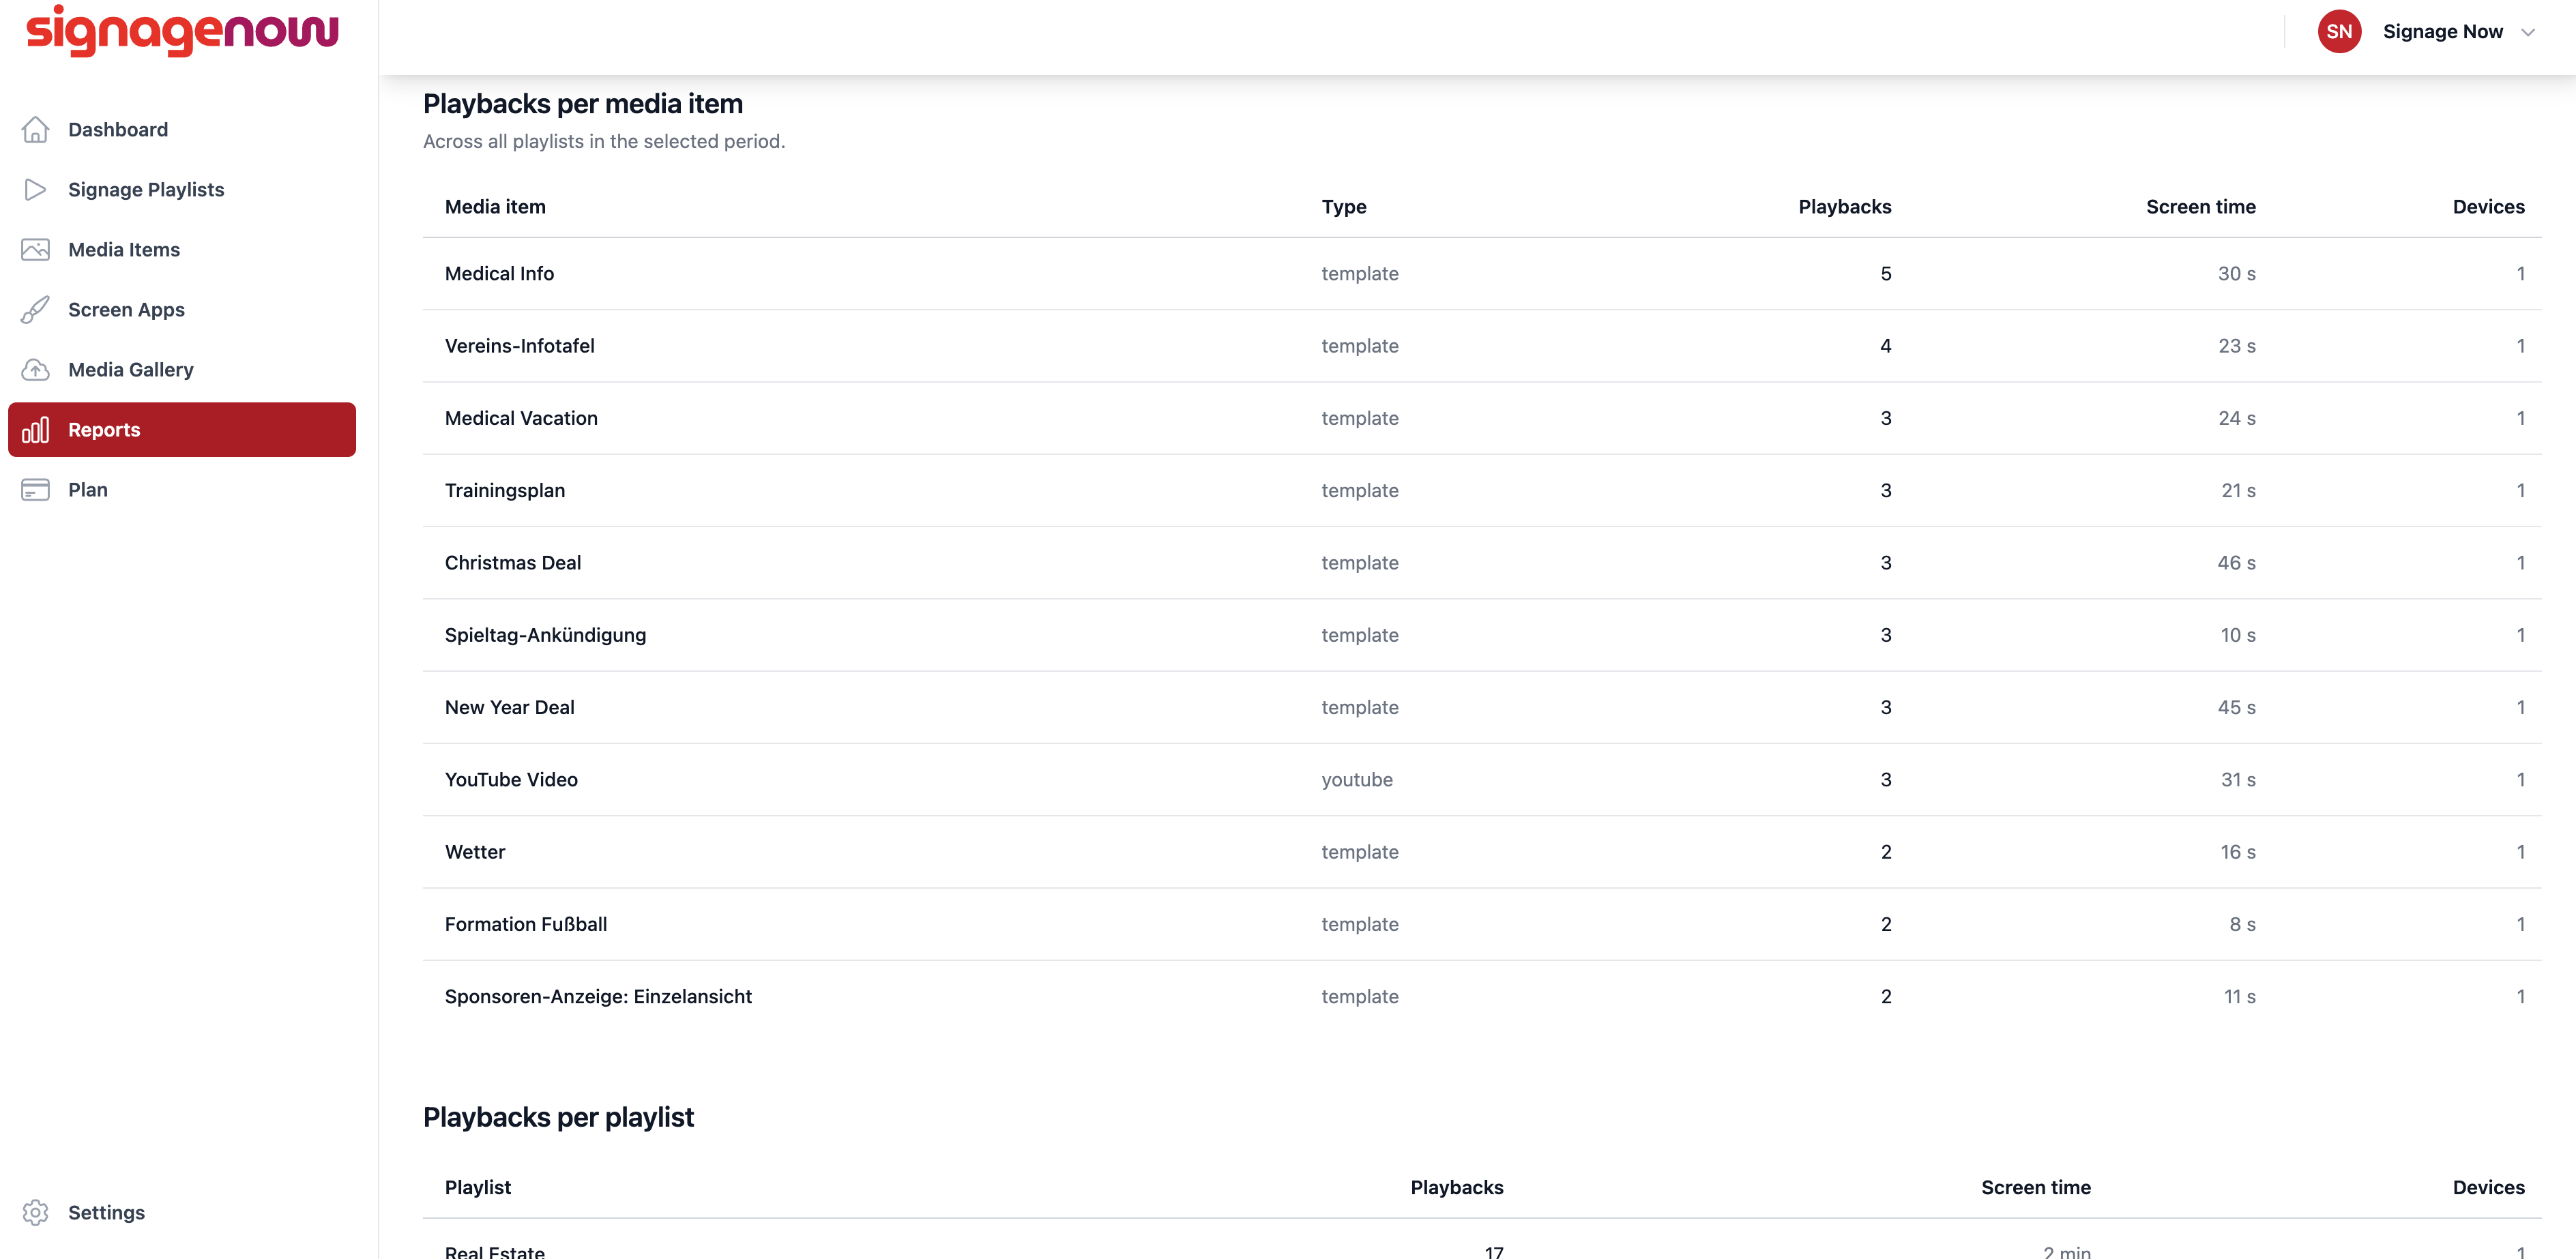Click the Media item column header

(495, 207)
